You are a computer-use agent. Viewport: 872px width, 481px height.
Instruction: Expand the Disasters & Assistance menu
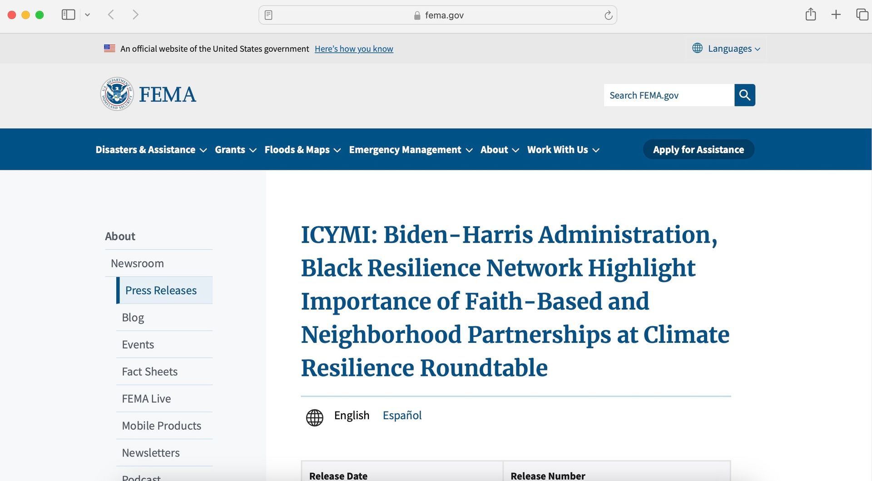click(x=151, y=150)
